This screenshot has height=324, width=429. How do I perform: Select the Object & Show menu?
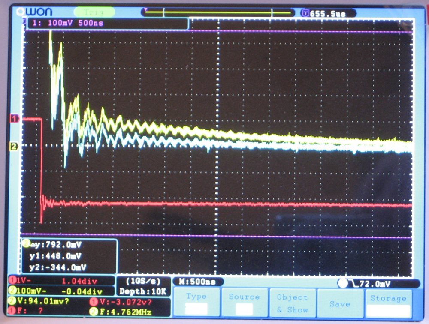(292, 303)
